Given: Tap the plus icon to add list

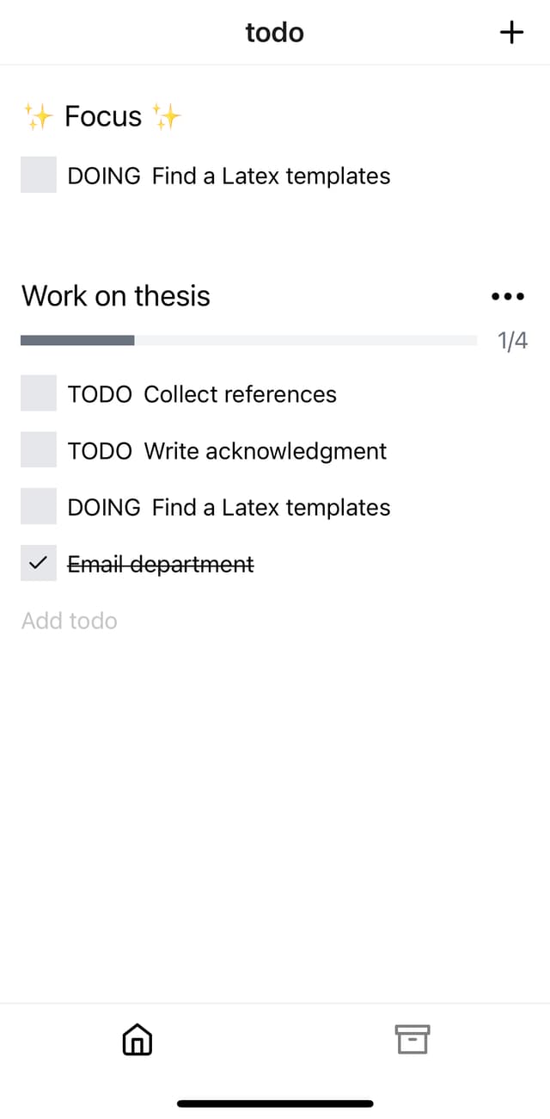Looking at the screenshot, I should [511, 33].
